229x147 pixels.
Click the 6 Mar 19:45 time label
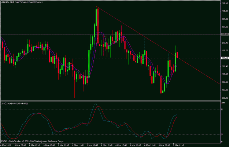[136, 146]
